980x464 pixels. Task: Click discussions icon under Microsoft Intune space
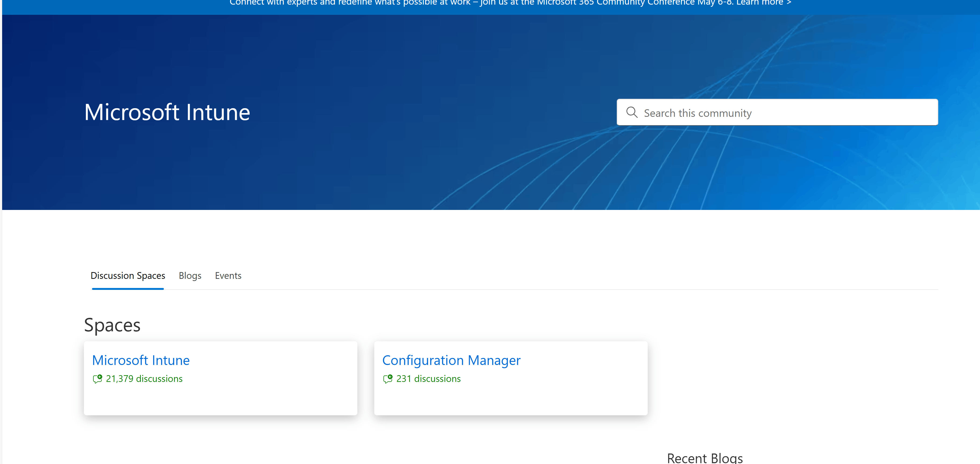[x=97, y=379]
